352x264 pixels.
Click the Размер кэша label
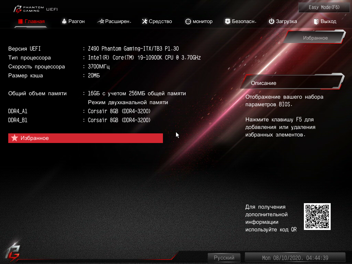[x=25, y=76]
